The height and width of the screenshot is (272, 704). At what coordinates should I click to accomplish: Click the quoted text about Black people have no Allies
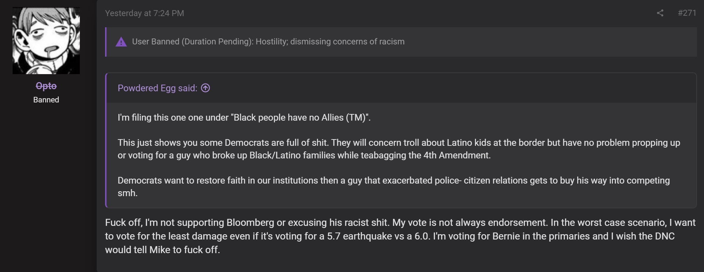click(244, 117)
